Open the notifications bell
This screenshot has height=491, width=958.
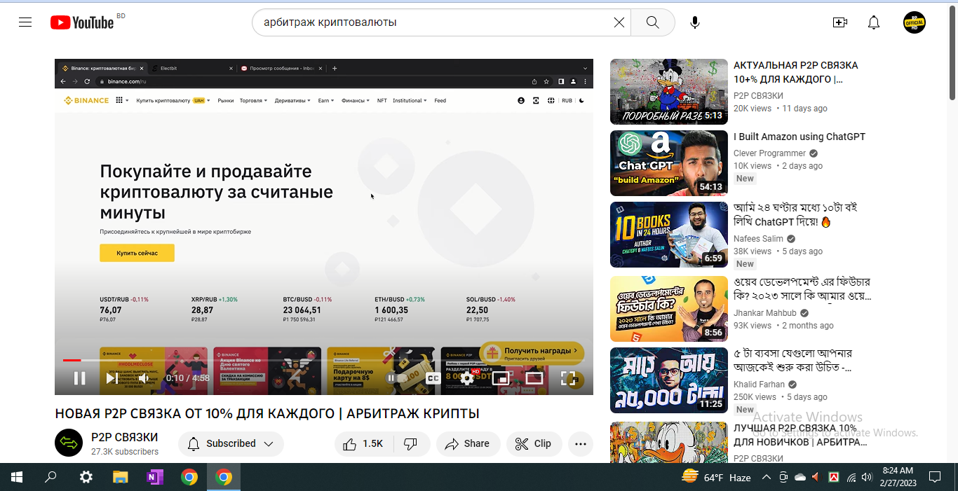[874, 22]
